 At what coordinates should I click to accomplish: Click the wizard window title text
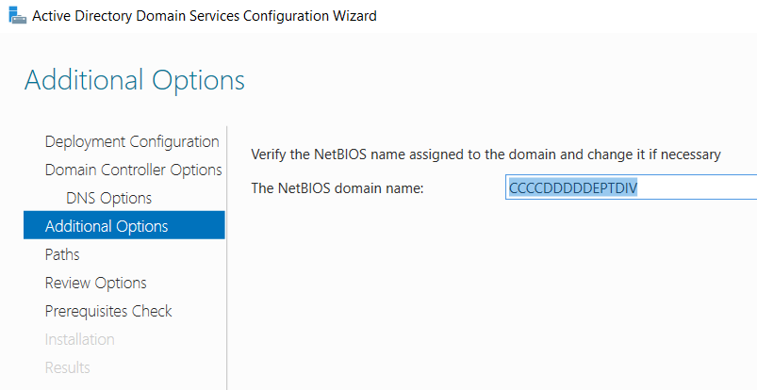(x=205, y=16)
